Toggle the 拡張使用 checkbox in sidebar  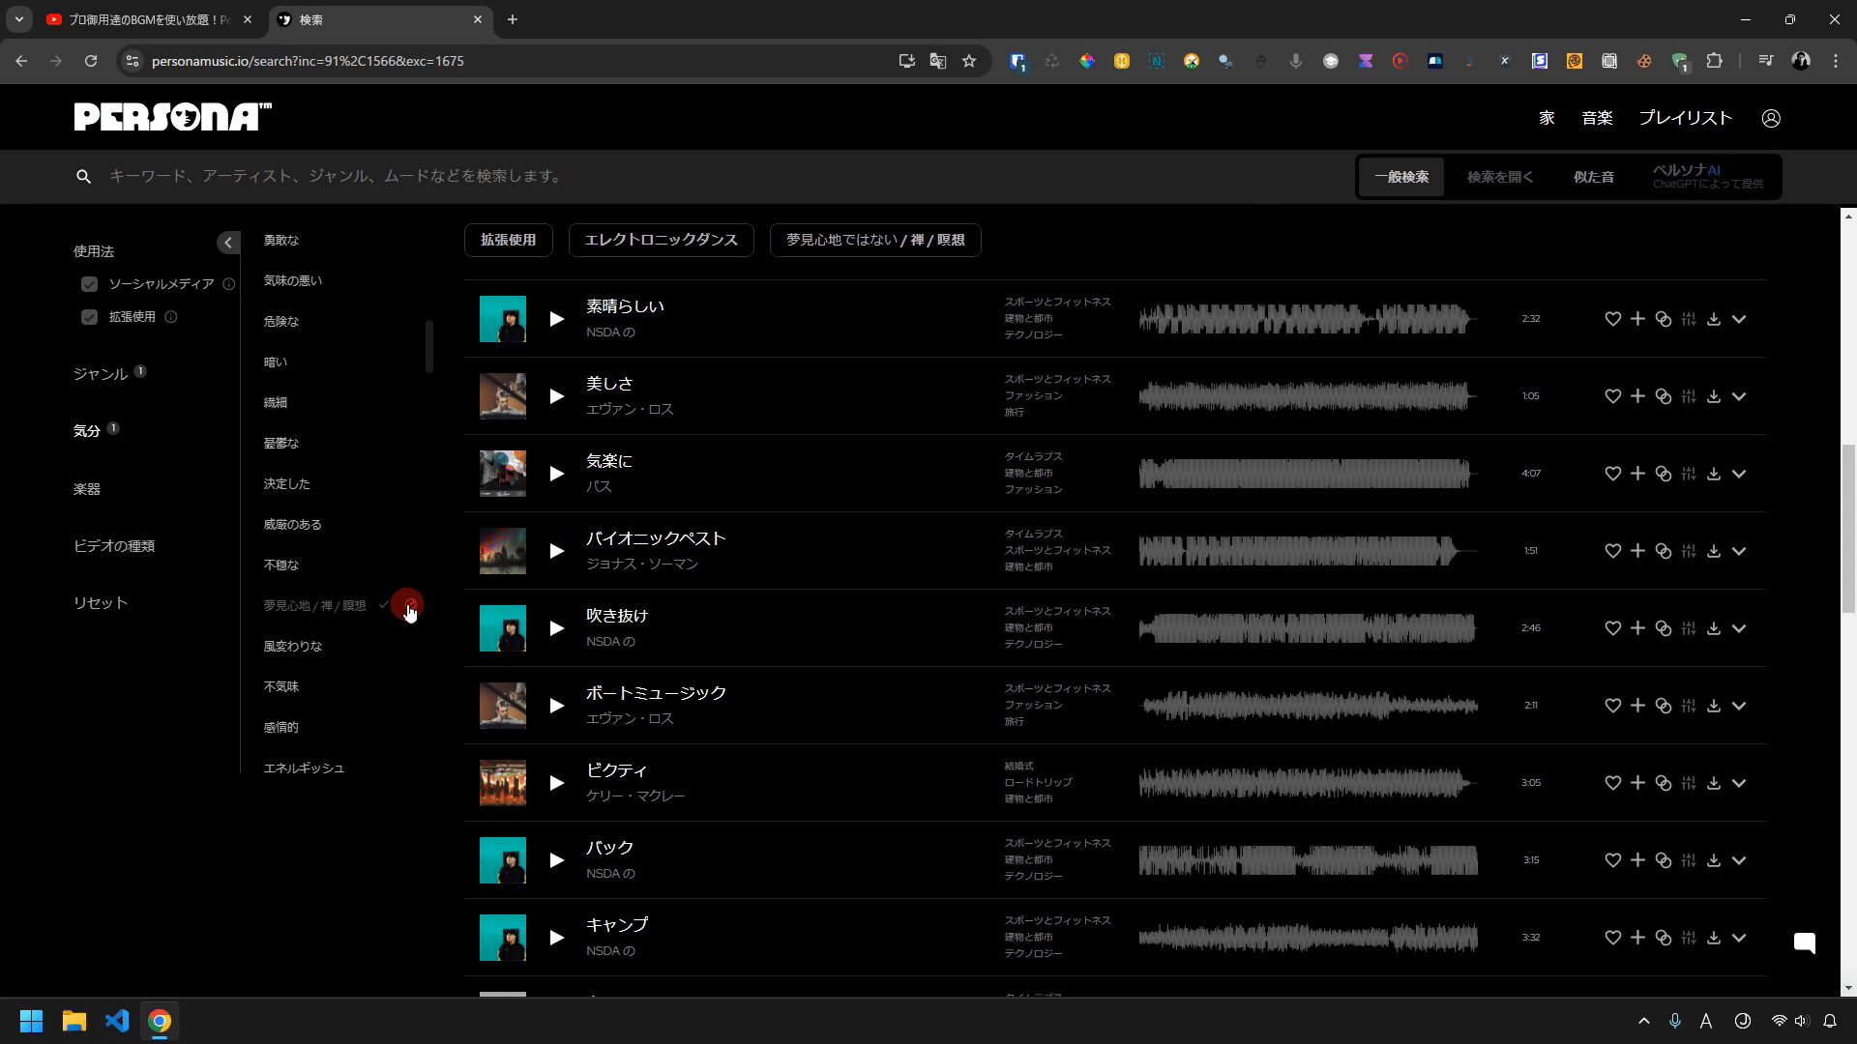90,317
